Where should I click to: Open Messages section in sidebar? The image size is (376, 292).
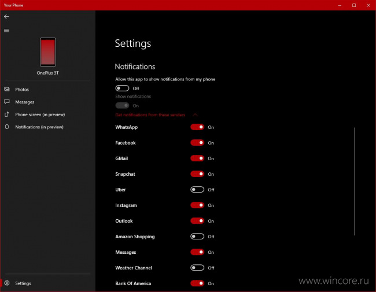tap(47, 102)
